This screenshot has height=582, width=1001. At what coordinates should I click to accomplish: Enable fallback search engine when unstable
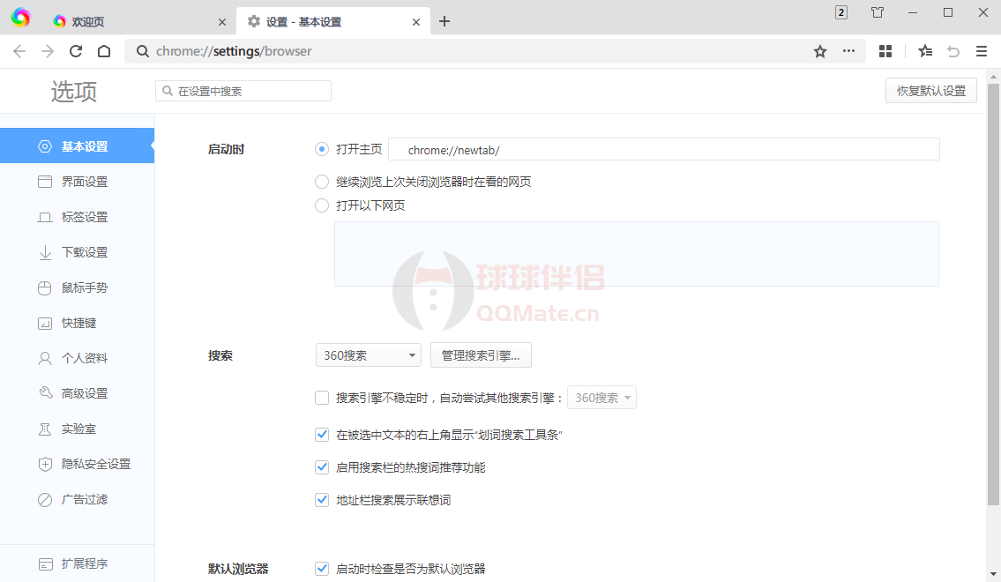pos(322,398)
